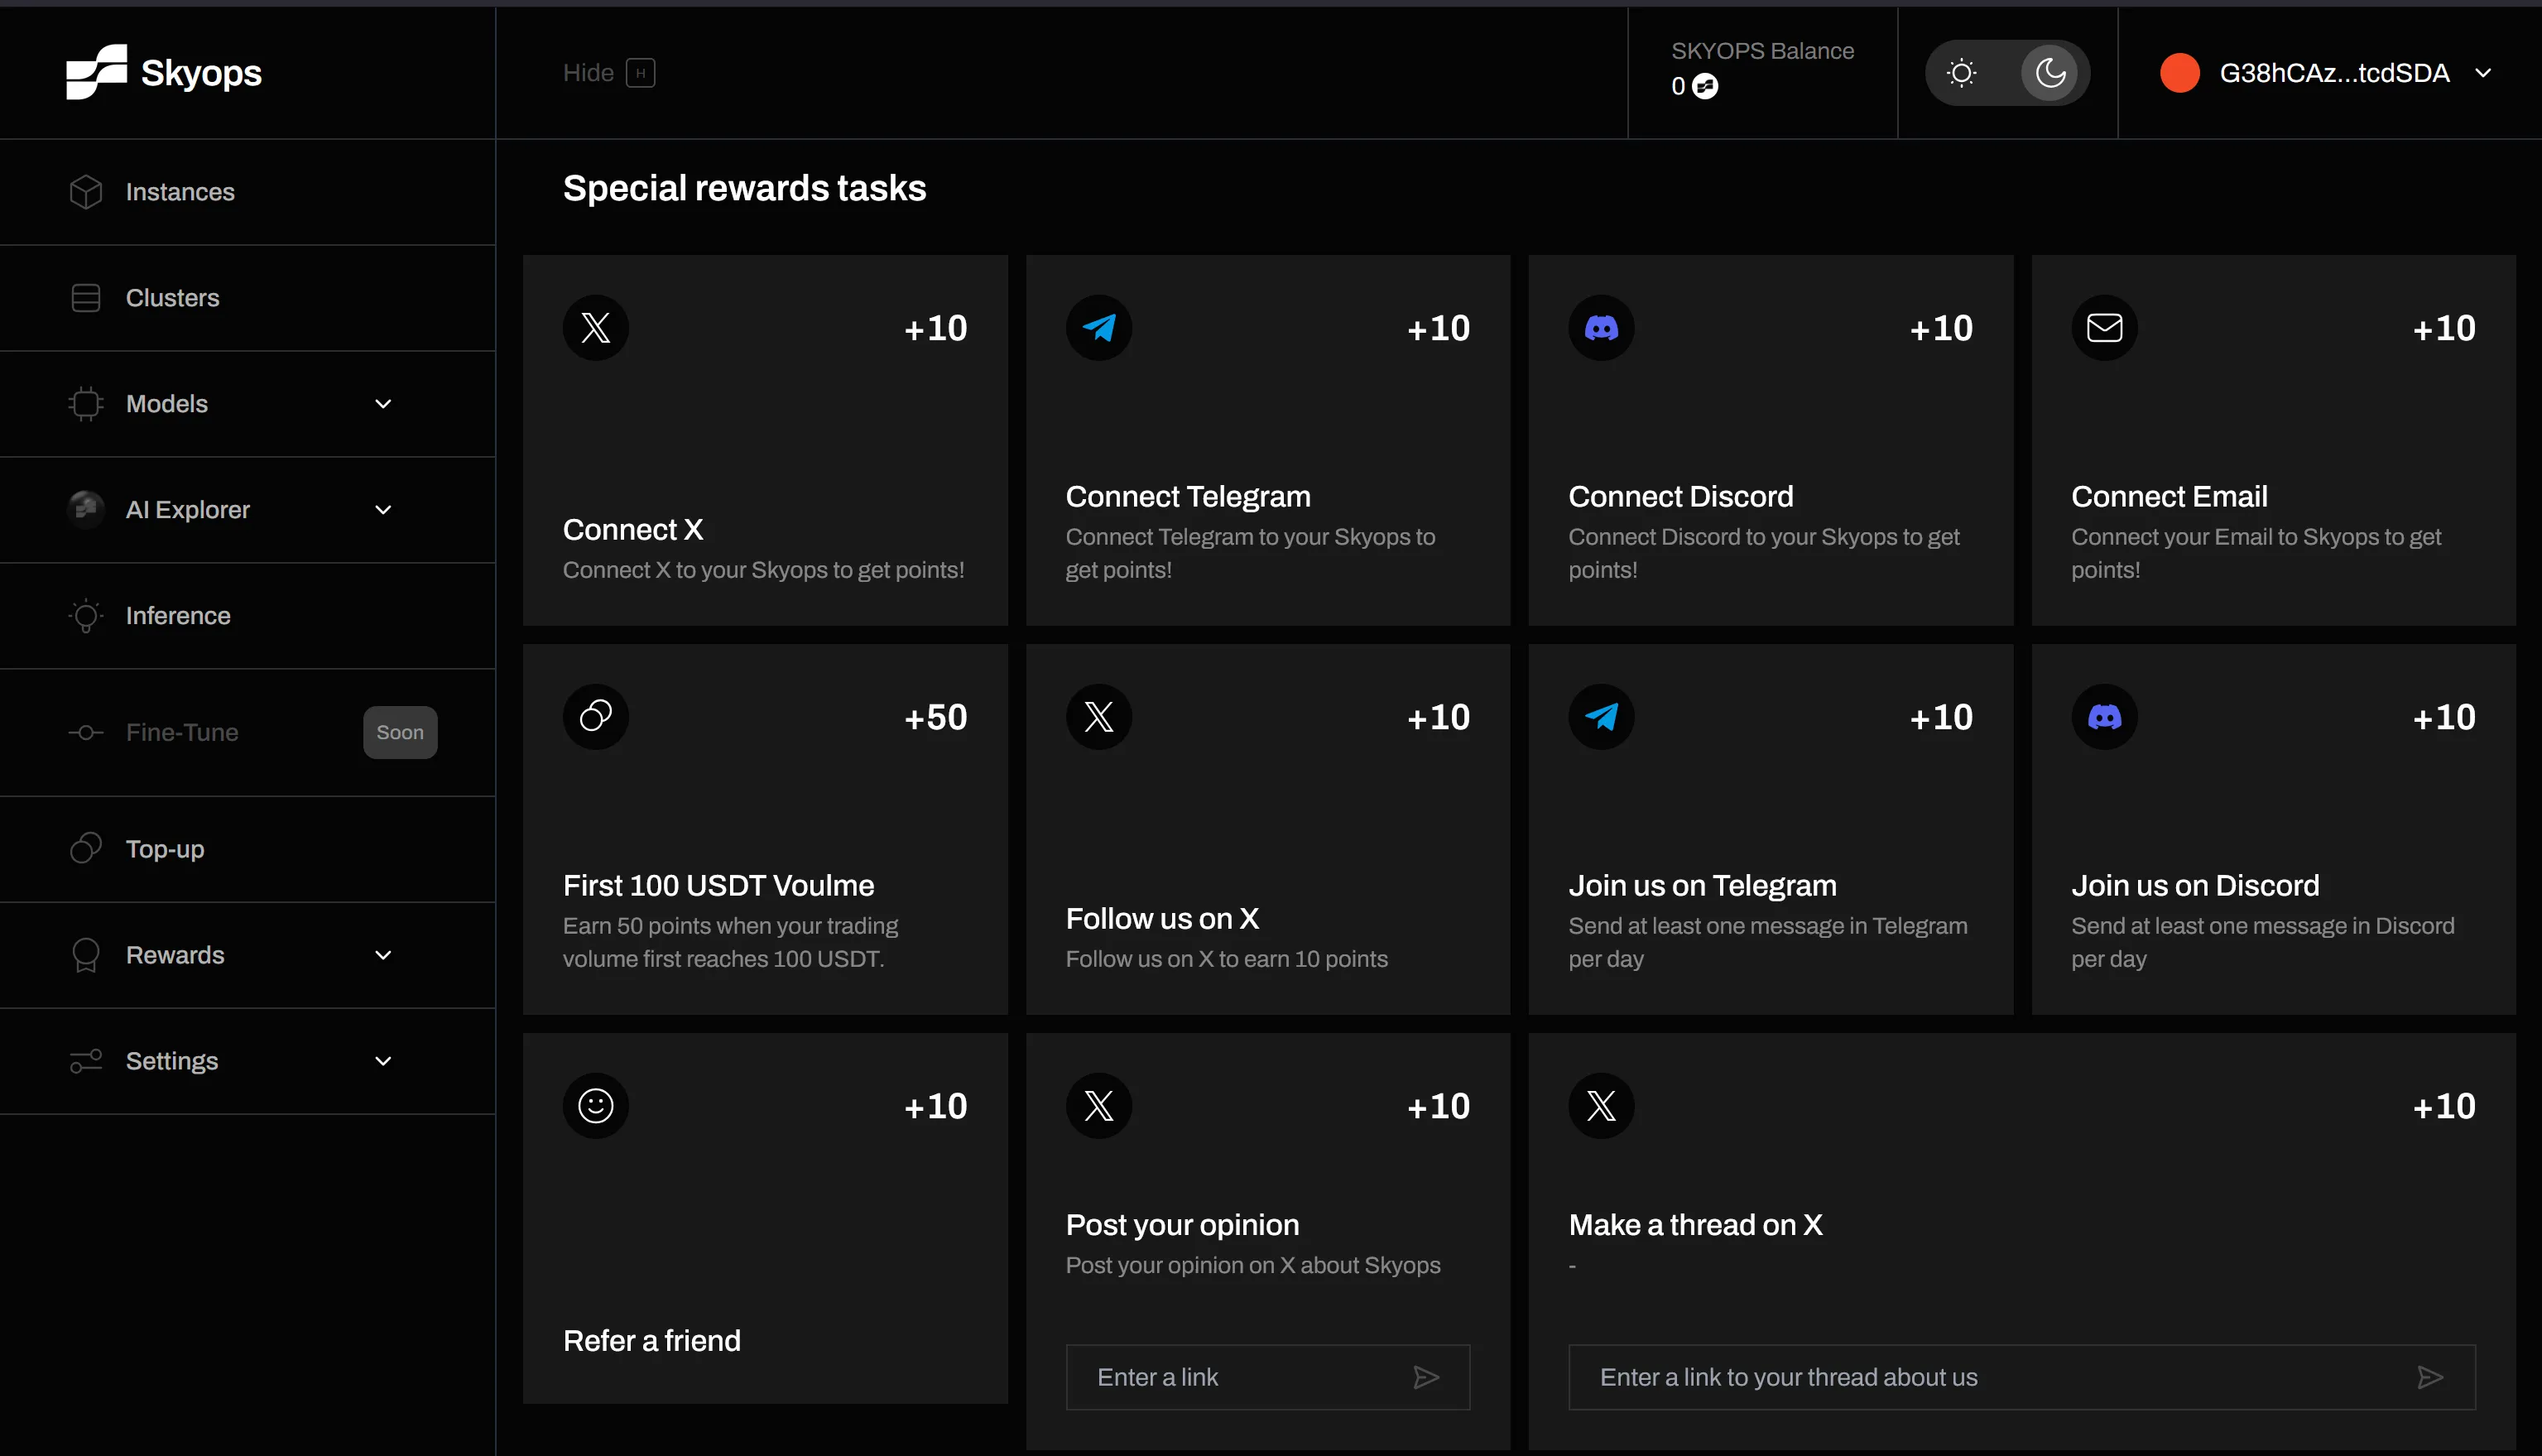Click the X icon on Connect X card
The width and height of the screenshot is (2542, 1456).
(595, 328)
